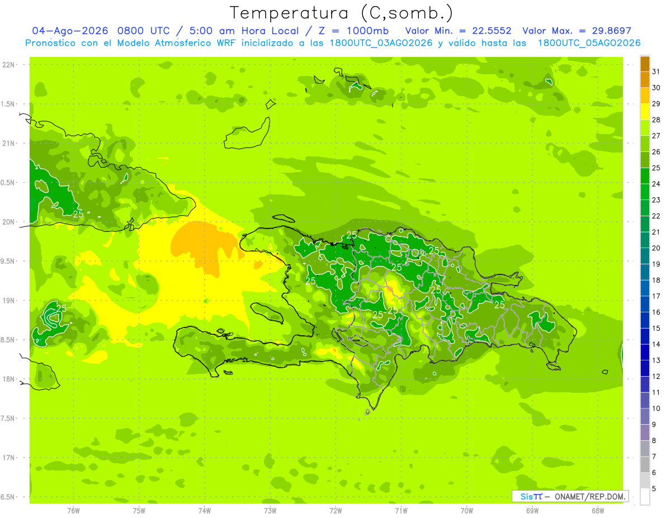Screen dimensions: 671x518
Task: Click the '0800 UTC' time text
Action: (x=145, y=31)
